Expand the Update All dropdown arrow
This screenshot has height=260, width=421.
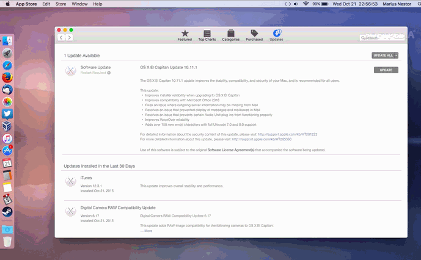click(x=397, y=56)
